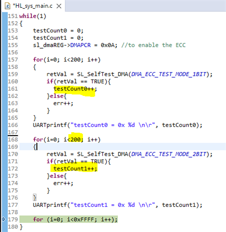Click line number 151
Screen dimensions: 226x232
pyautogui.click(x=13, y=16)
